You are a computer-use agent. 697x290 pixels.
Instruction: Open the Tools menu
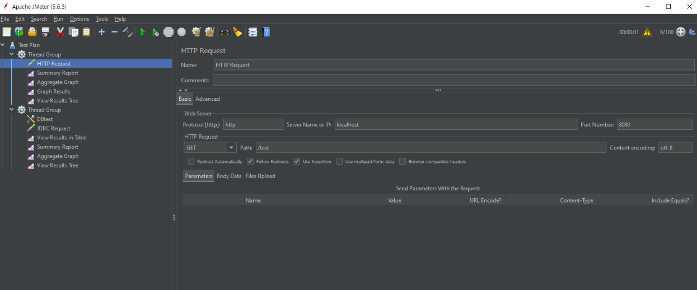pyautogui.click(x=102, y=19)
